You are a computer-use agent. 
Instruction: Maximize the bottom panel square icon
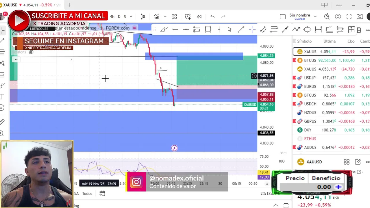coord(286,205)
